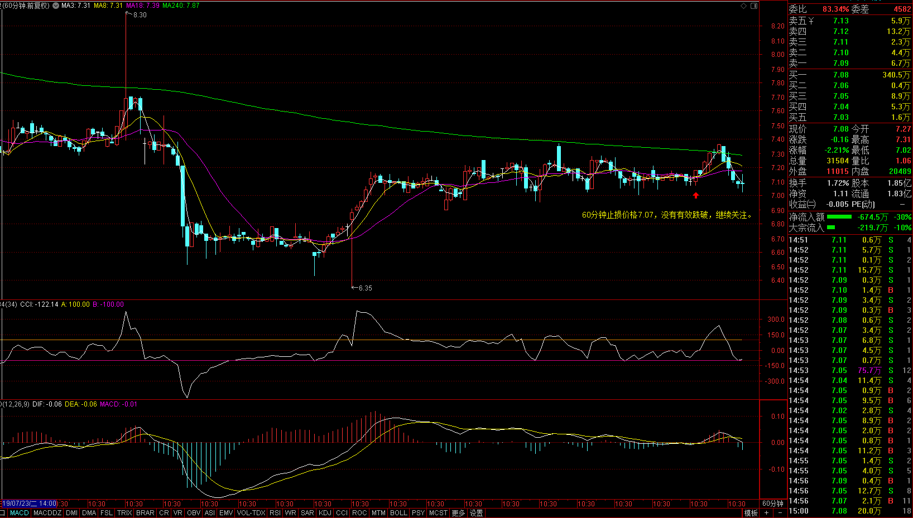This screenshot has height=518, width=913.
Task: Select the PSY indicator tab
Action: (x=418, y=513)
